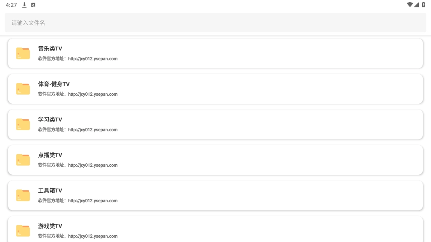Click the 音乐类TV folder icon
Image resolution: width=431 pixels, height=242 pixels.
tap(23, 53)
